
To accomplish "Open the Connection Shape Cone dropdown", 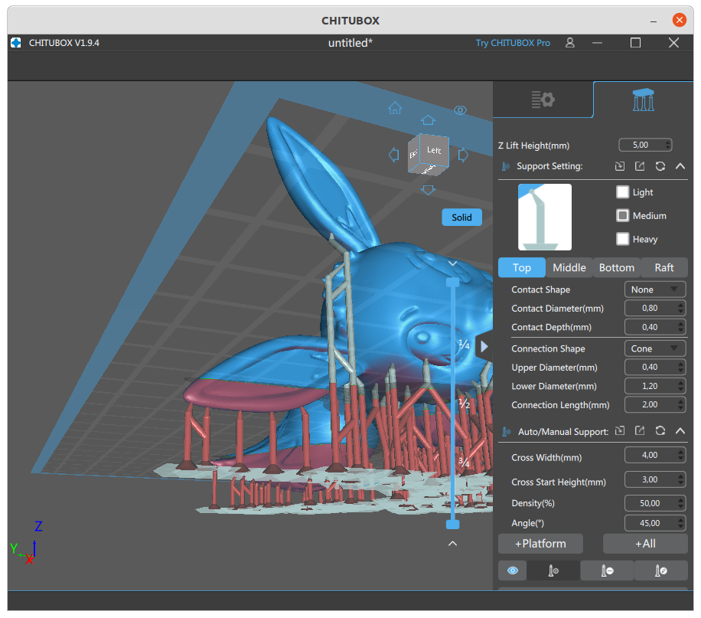I will click(655, 348).
